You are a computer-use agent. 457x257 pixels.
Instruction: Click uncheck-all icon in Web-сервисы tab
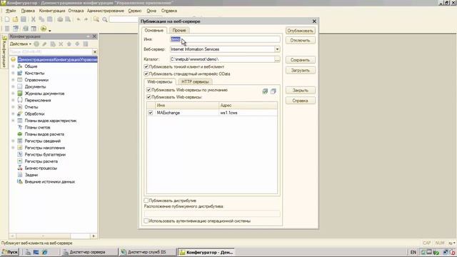273,91
